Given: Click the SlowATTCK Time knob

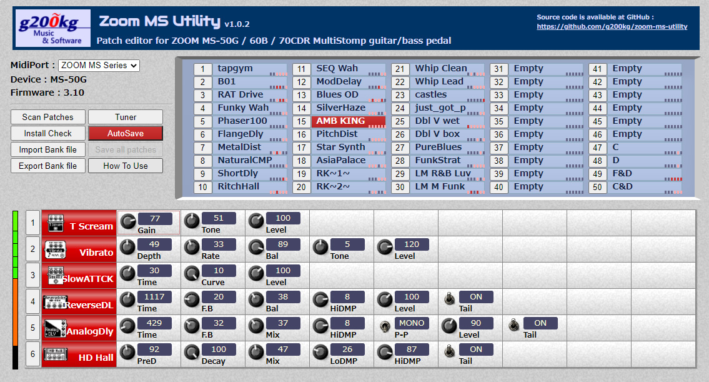Looking at the screenshot, I should click(127, 273).
